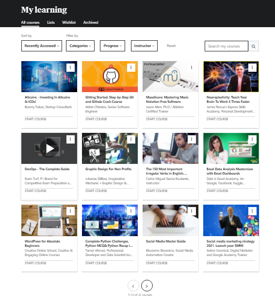This screenshot has height=305, width=275.
Task: Click title 'Excel Data Analysis Masterclass with Excel Dashboards'
Action: coord(230,171)
